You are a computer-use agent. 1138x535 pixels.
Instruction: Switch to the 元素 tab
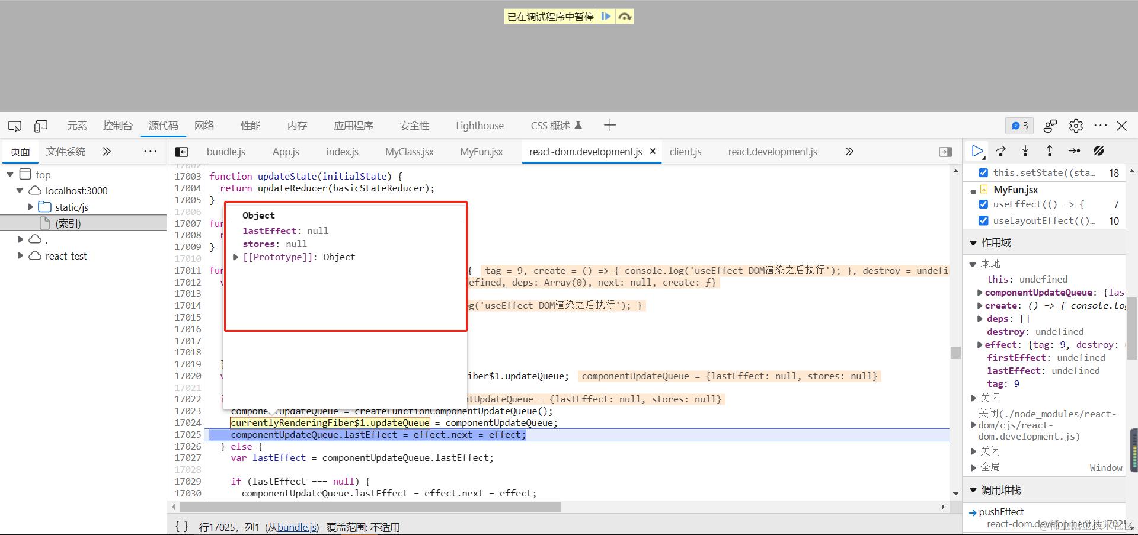77,126
